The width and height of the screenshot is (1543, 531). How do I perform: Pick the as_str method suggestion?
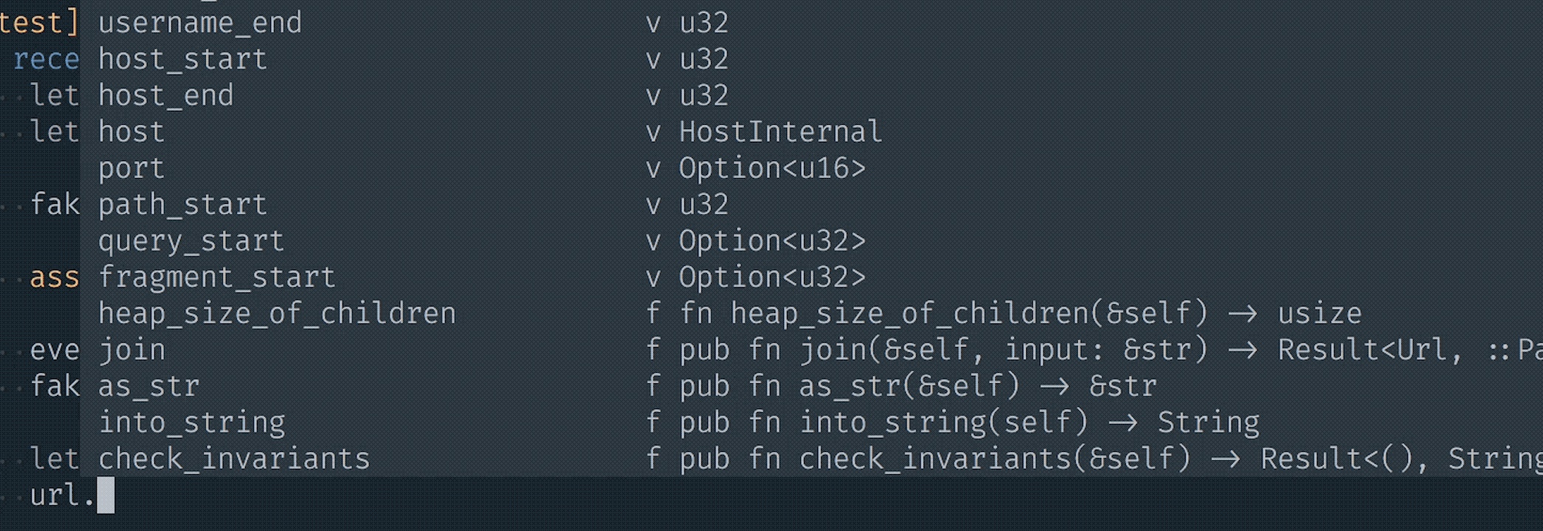pyautogui.click(x=148, y=386)
